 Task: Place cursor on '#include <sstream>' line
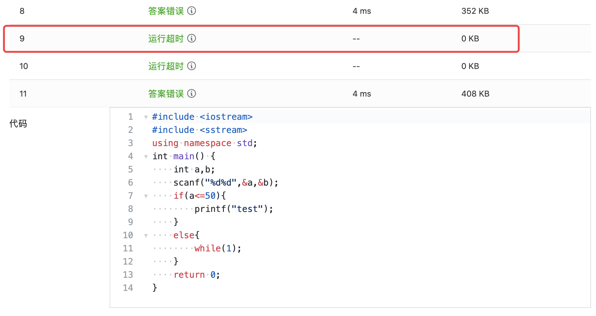pyautogui.click(x=200, y=130)
